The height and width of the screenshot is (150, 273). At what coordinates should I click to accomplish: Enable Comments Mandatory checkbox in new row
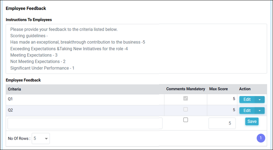pos(186,120)
